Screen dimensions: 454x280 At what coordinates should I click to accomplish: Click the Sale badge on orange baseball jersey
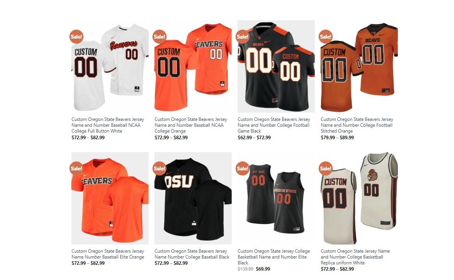[x=160, y=37]
